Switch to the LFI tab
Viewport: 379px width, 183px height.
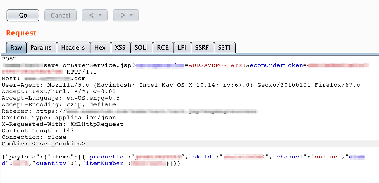point(182,47)
